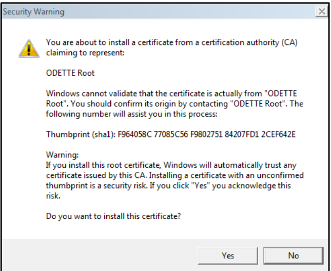Click the 'ODETTE Root' name line
The width and height of the screenshot is (331, 271).
[x=70, y=73]
